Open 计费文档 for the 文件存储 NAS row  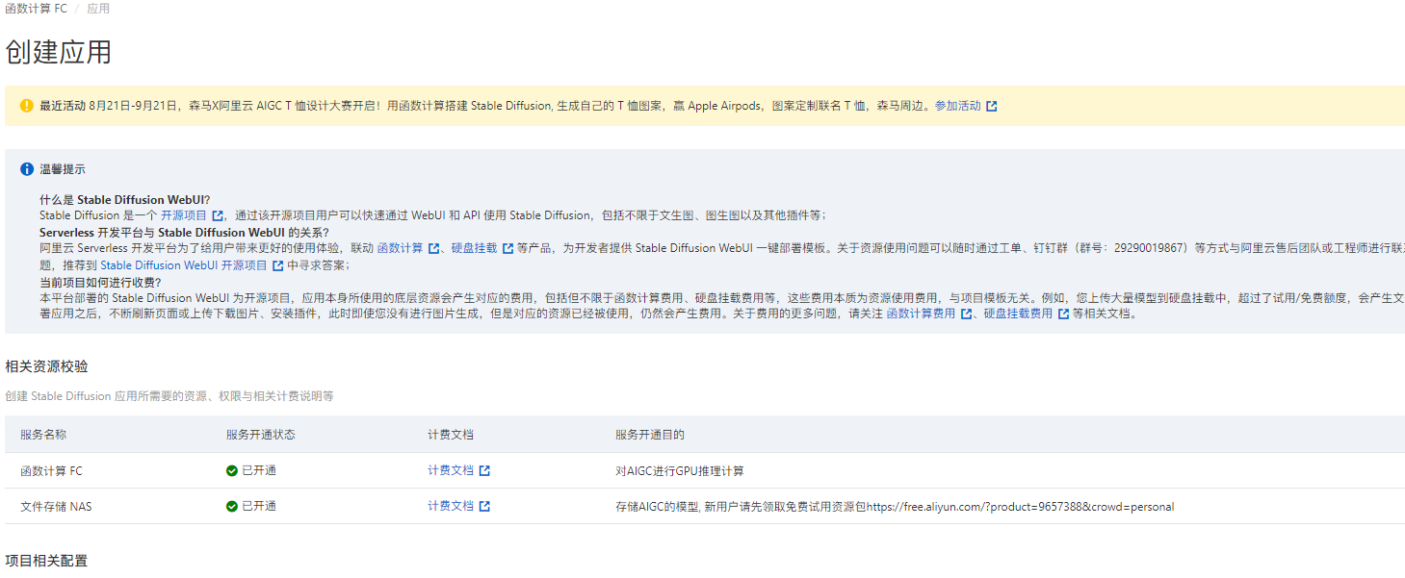[451, 506]
